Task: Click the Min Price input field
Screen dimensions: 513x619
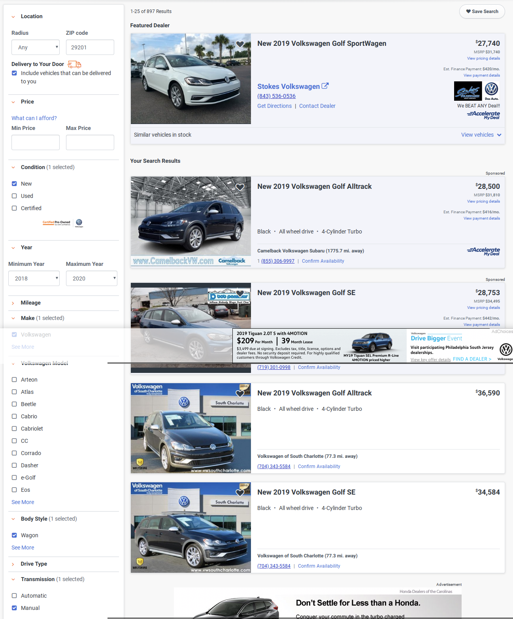Action: click(x=36, y=143)
